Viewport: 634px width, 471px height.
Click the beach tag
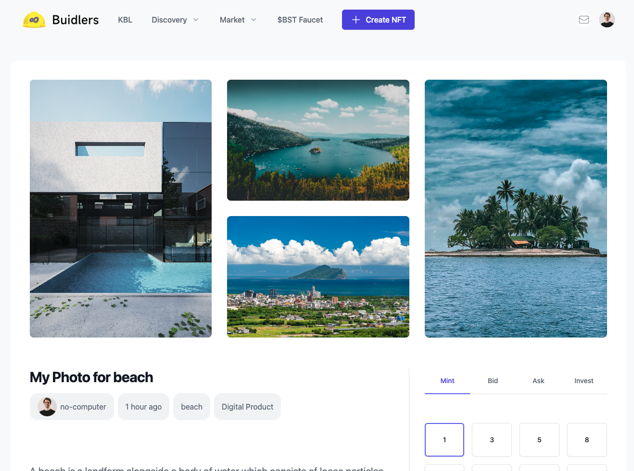coord(191,407)
